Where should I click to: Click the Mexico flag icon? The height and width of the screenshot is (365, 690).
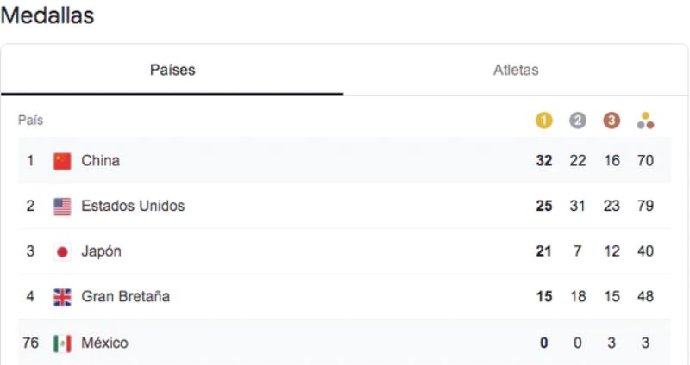click(61, 343)
